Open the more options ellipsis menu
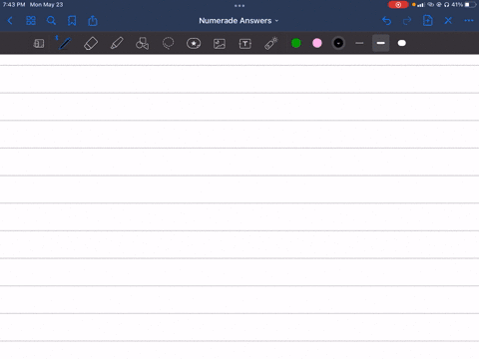 coord(469,21)
